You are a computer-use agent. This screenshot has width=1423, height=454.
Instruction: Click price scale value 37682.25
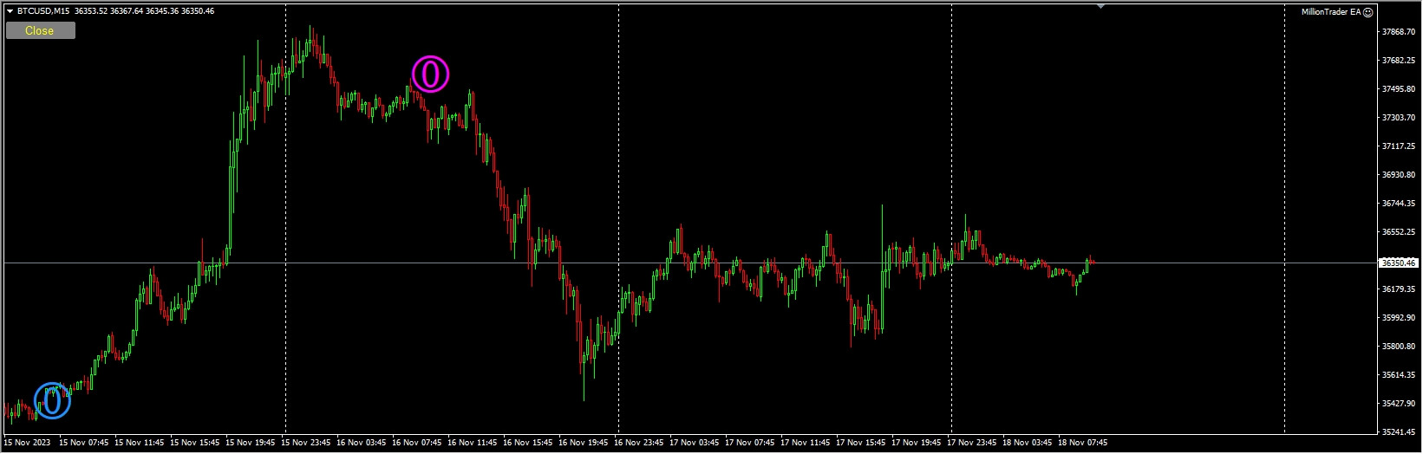[x=1398, y=61]
